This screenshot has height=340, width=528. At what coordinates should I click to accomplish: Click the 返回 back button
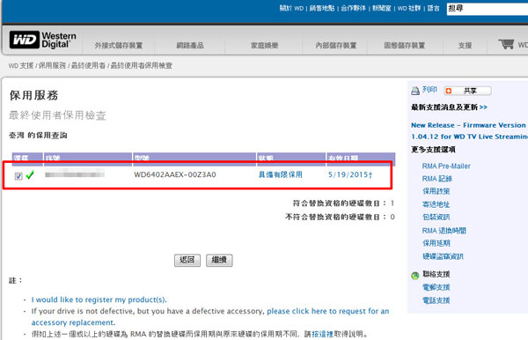[x=187, y=260]
